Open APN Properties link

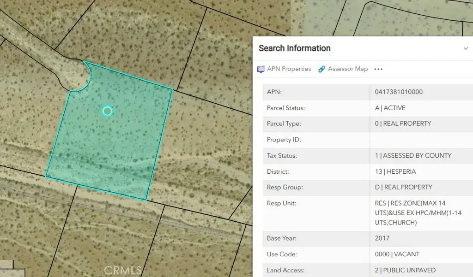click(x=289, y=69)
